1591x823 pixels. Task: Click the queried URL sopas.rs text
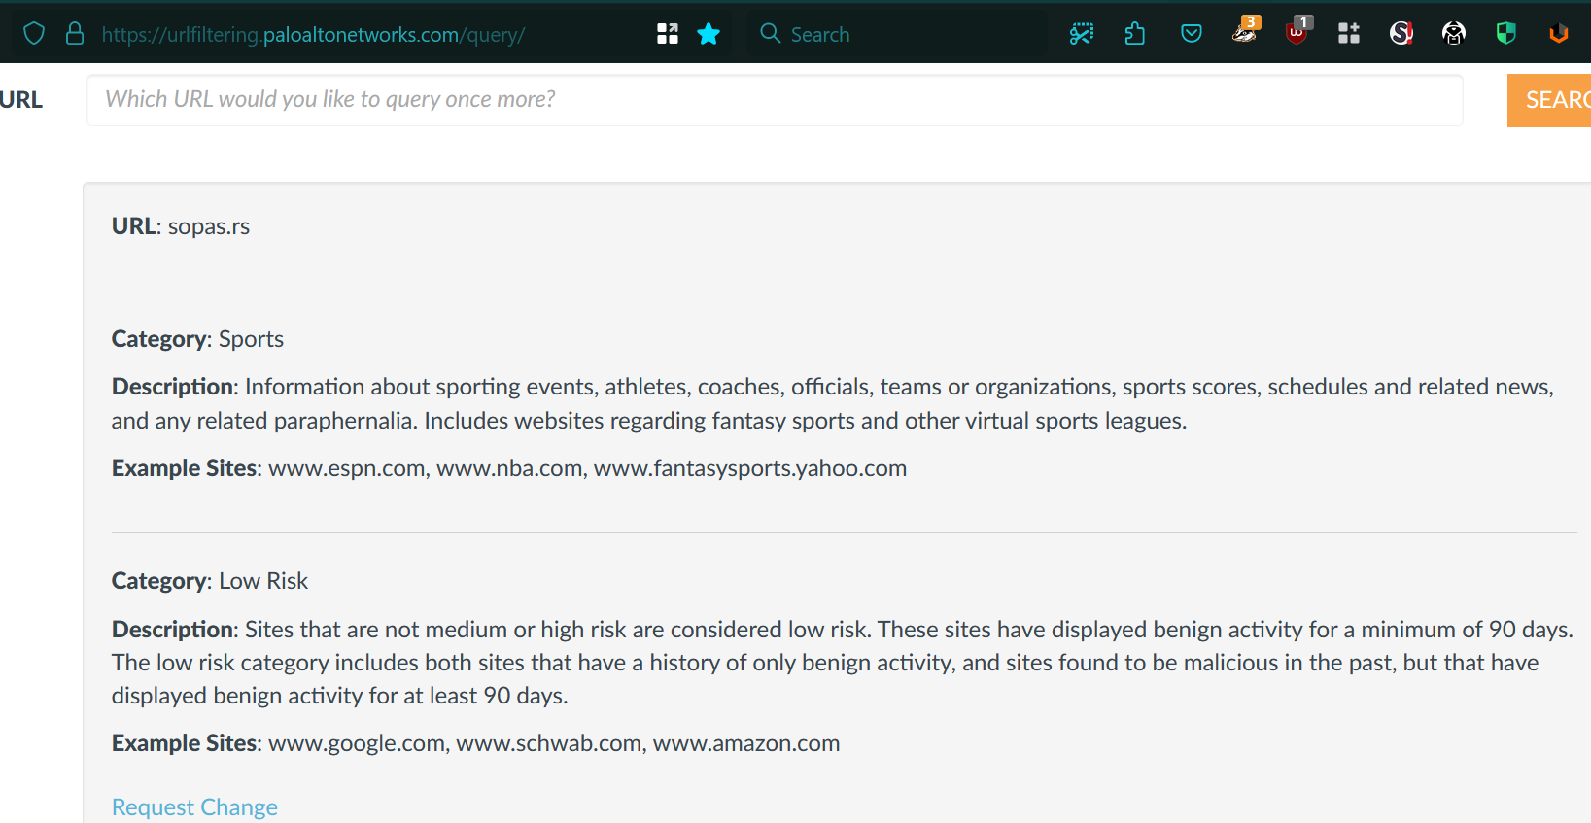point(209,226)
